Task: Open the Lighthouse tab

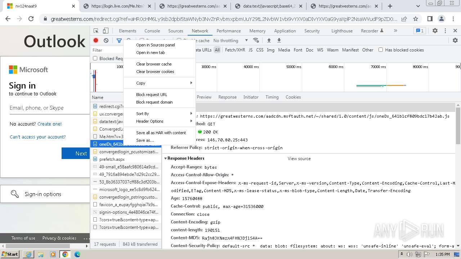Action: 342,31
